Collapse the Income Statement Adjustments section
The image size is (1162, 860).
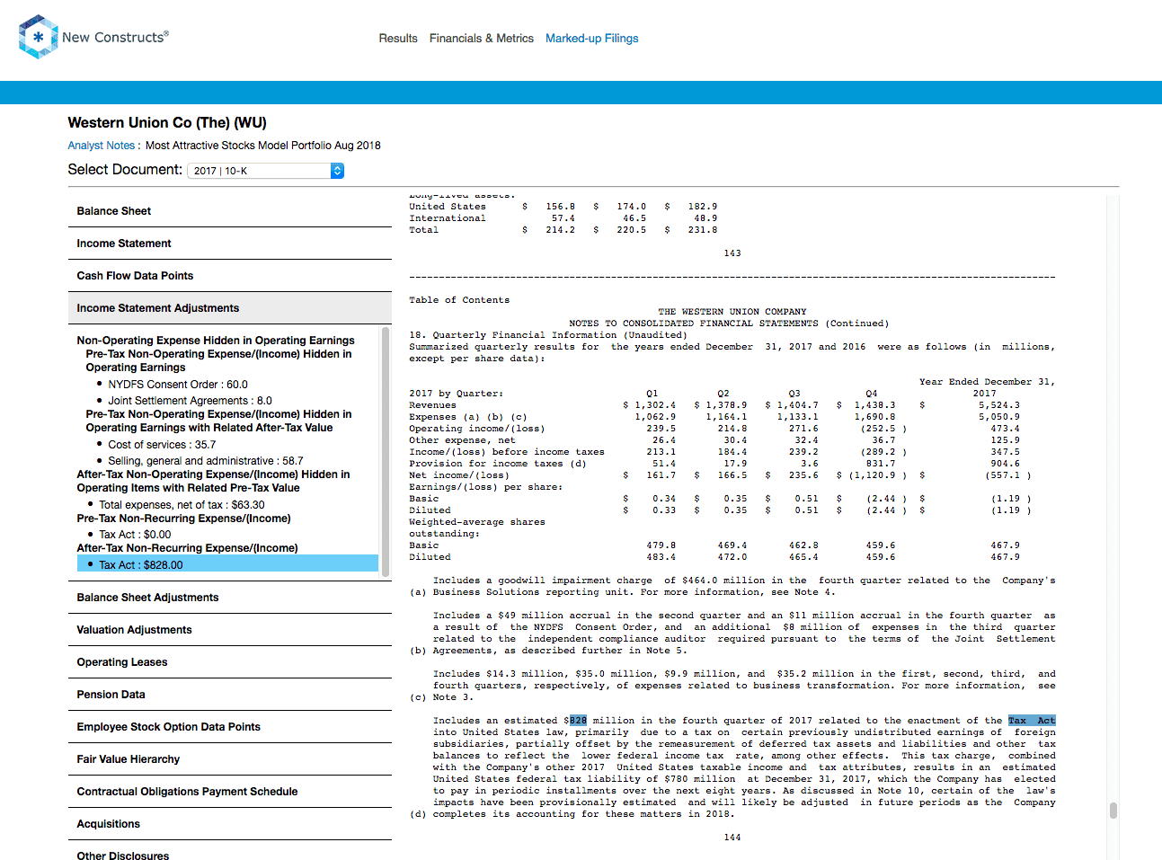pos(230,308)
